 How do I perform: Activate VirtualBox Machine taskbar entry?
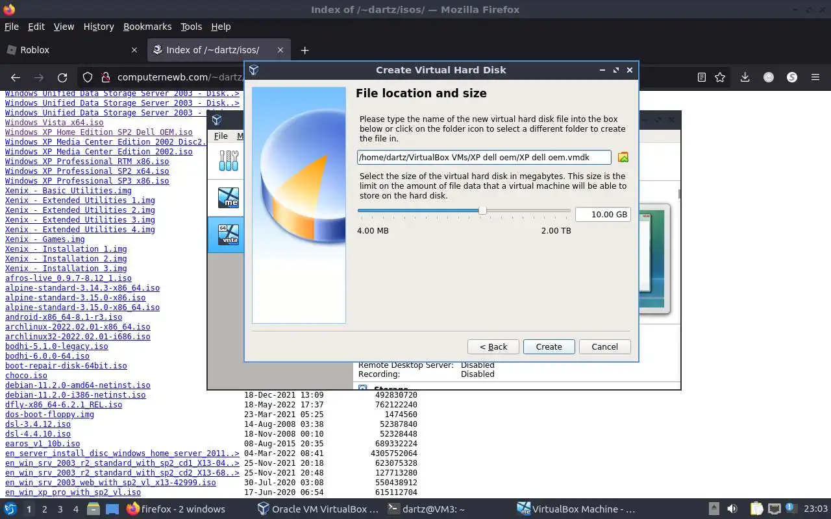(577, 509)
